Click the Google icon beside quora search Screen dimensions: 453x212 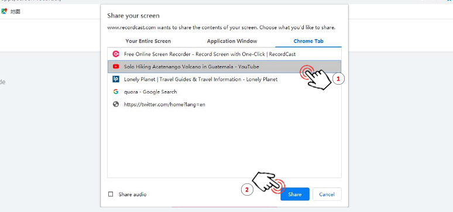[116, 92]
